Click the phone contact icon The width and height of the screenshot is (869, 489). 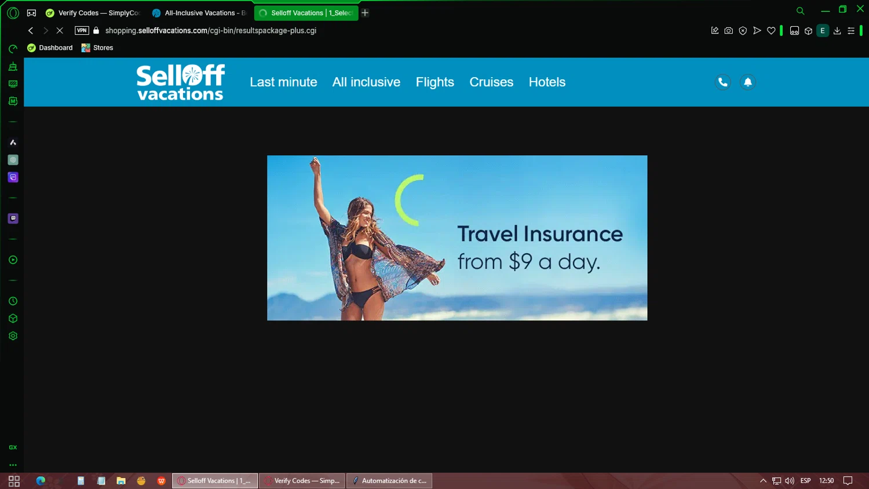pos(723,82)
